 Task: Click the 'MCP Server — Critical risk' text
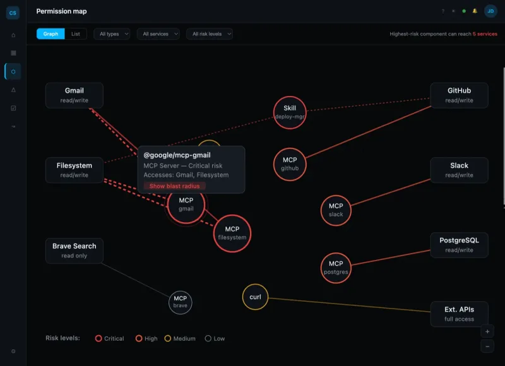click(x=182, y=165)
